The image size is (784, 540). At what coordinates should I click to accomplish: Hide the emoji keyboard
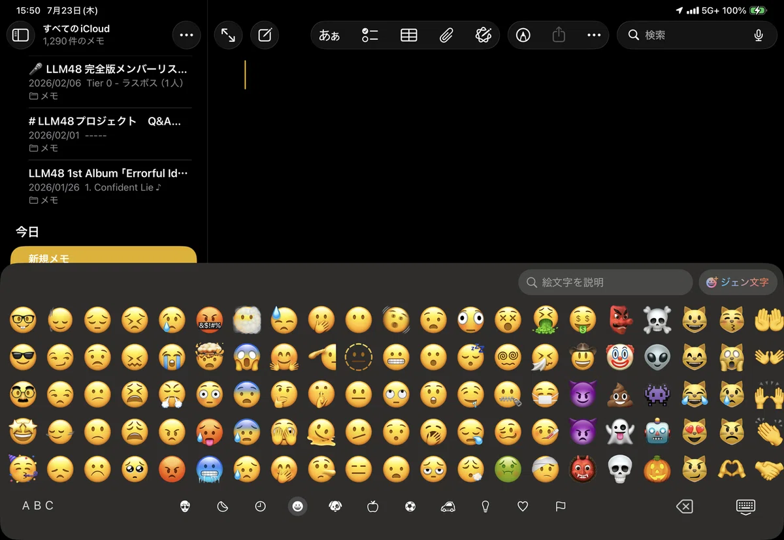(745, 506)
